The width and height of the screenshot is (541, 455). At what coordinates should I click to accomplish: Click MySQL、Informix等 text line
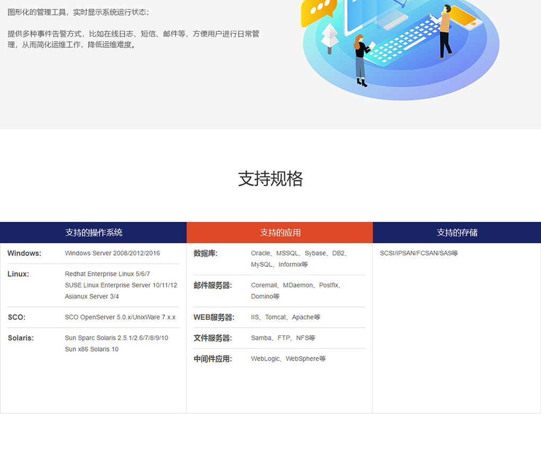[279, 264]
